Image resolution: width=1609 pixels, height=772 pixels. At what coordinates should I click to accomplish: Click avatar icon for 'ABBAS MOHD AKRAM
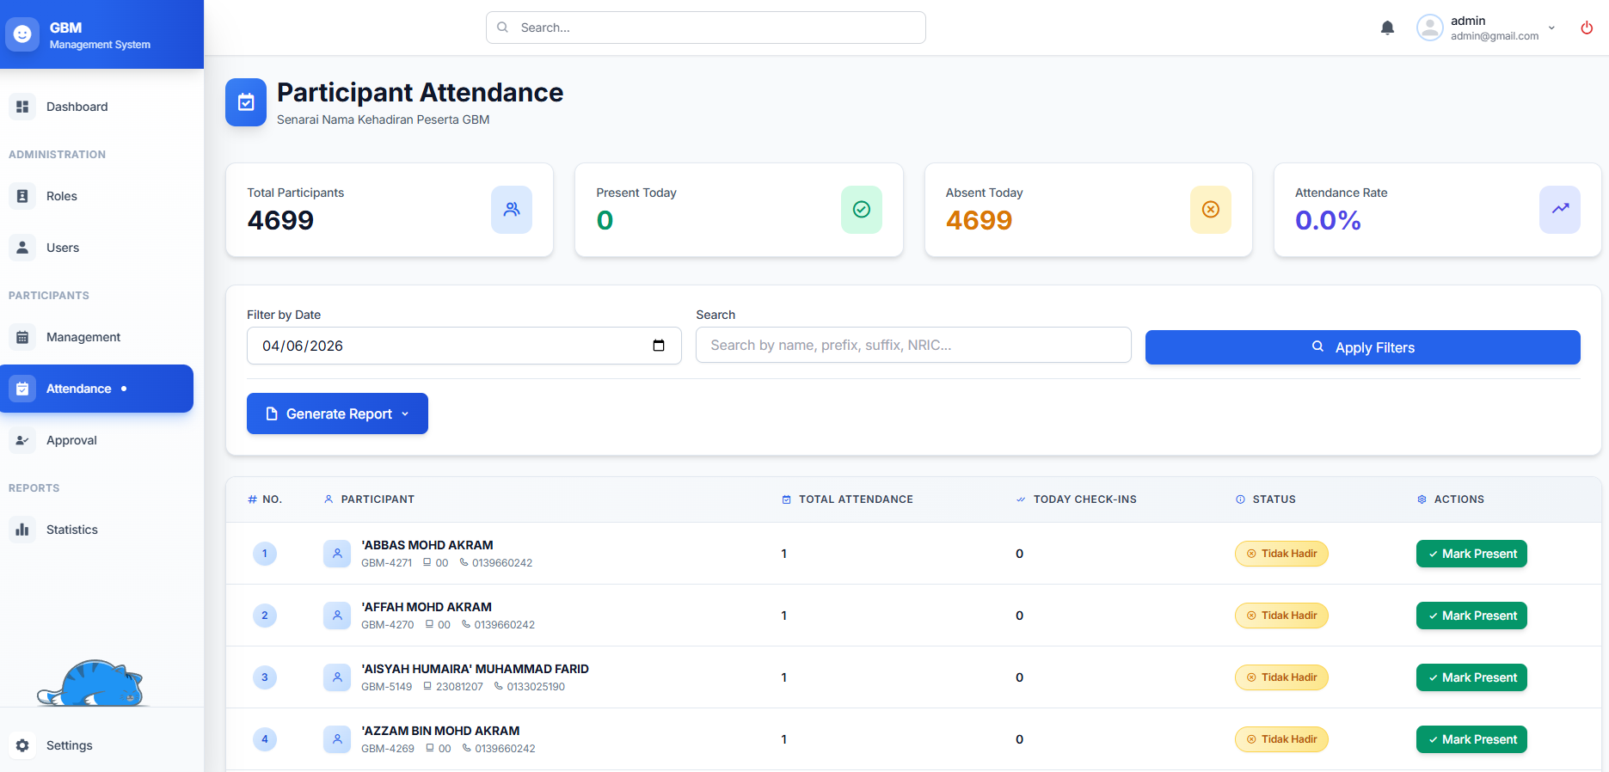pyautogui.click(x=337, y=554)
